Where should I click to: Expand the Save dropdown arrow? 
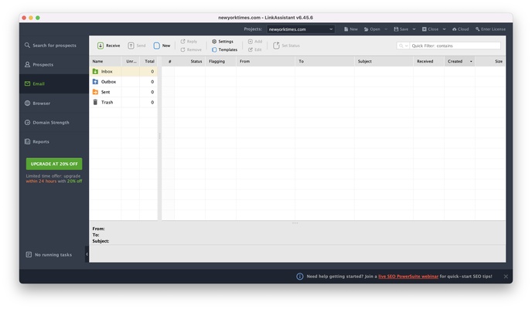tap(414, 29)
